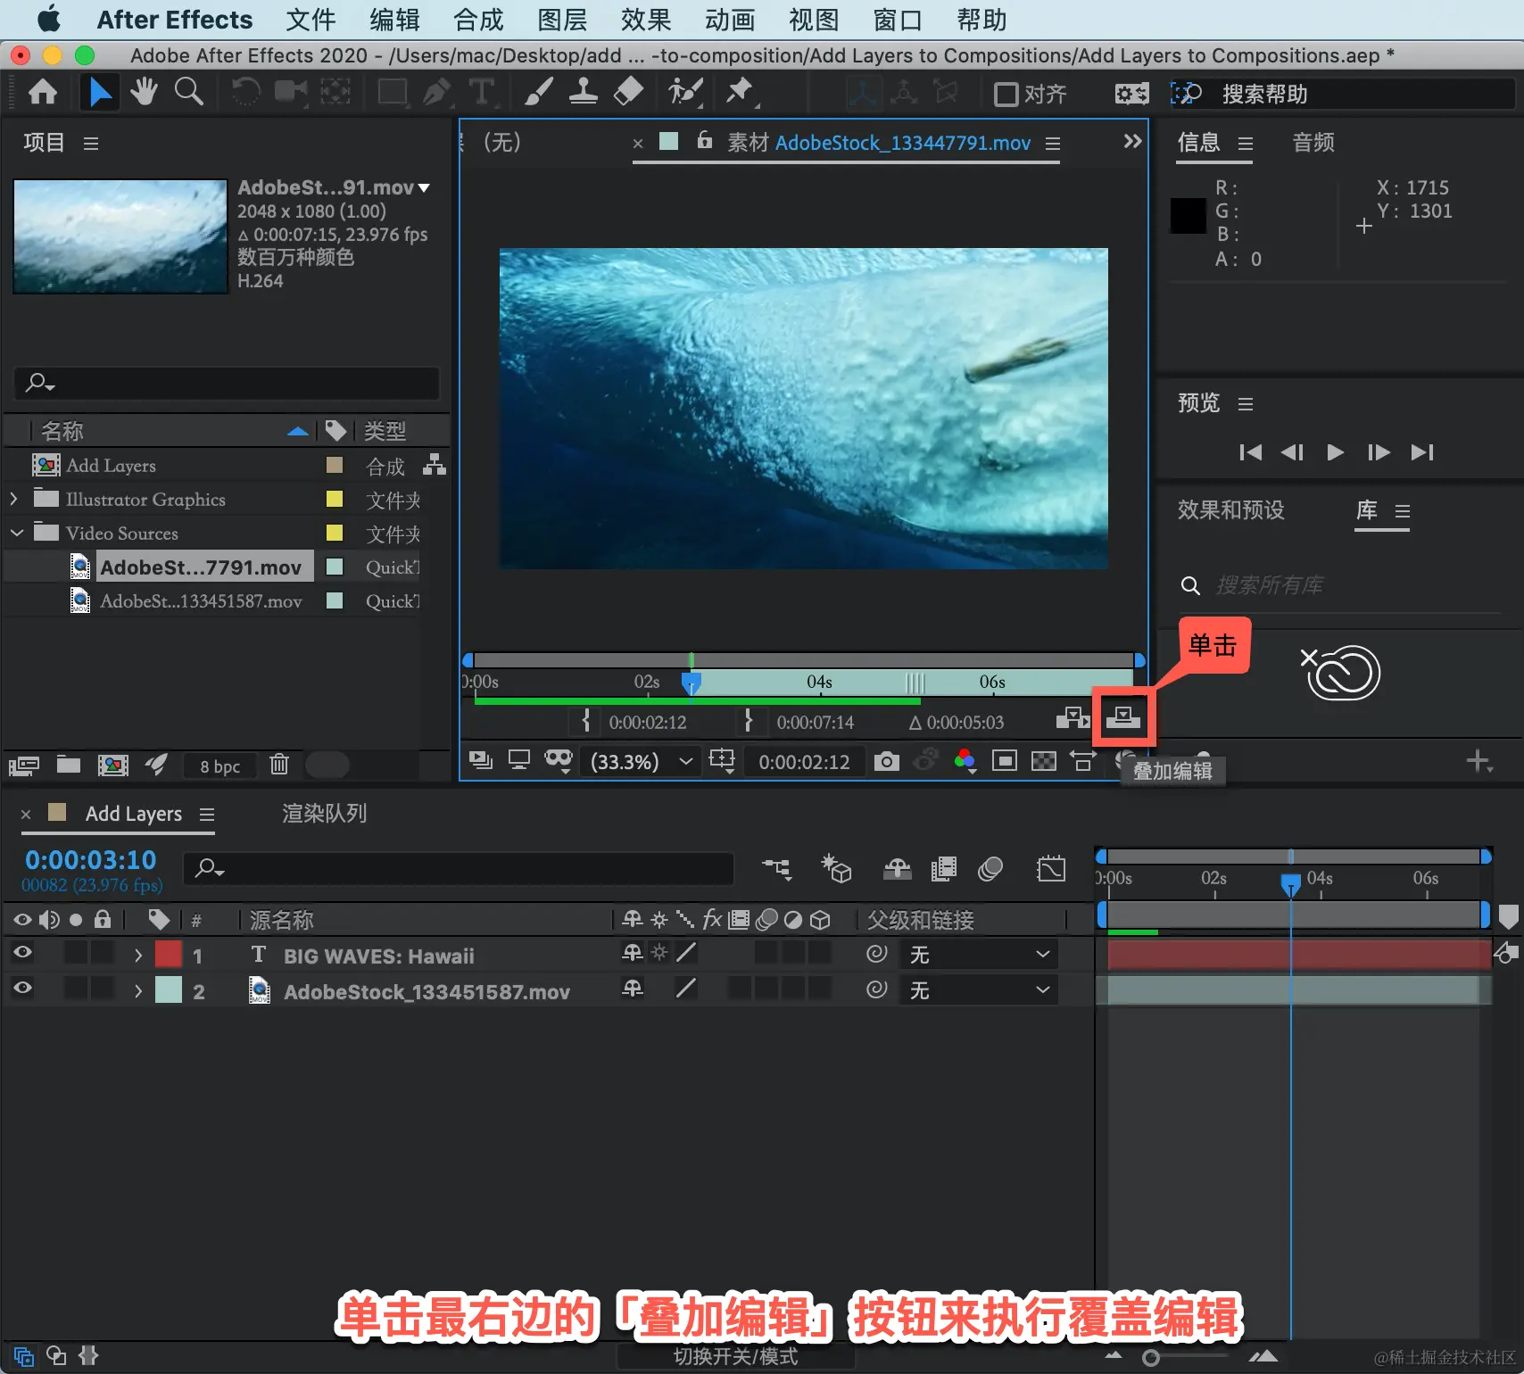Select the Selection arrow tool
This screenshot has height=1374, width=1524.
coord(100,92)
